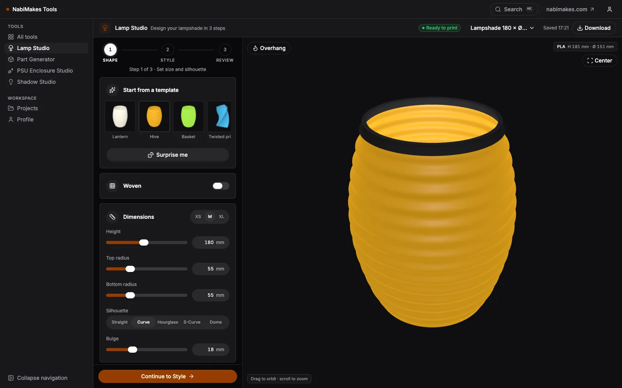The image size is (622, 388).
Task: Select step 1 Shape
Action: pos(110,50)
